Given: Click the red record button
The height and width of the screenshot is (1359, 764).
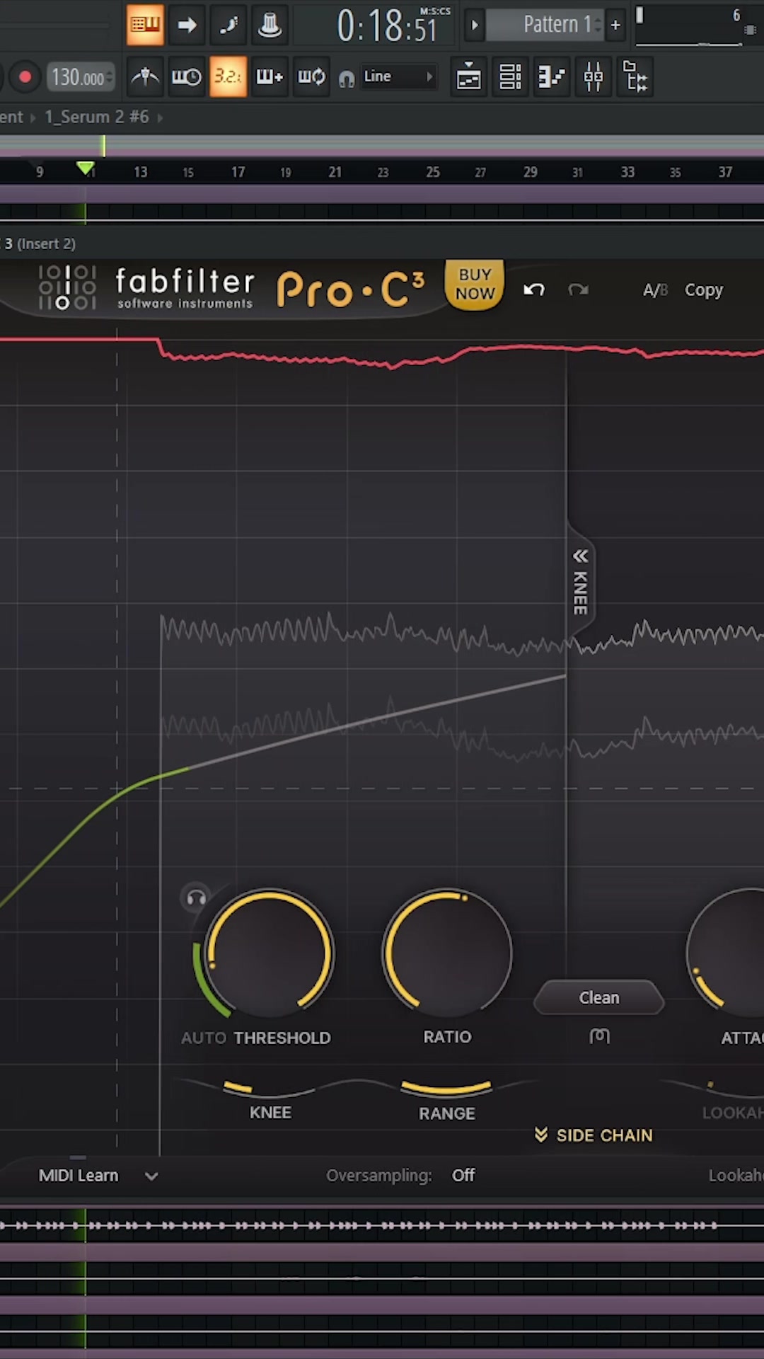Looking at the screenshot, I should [25, 76].
